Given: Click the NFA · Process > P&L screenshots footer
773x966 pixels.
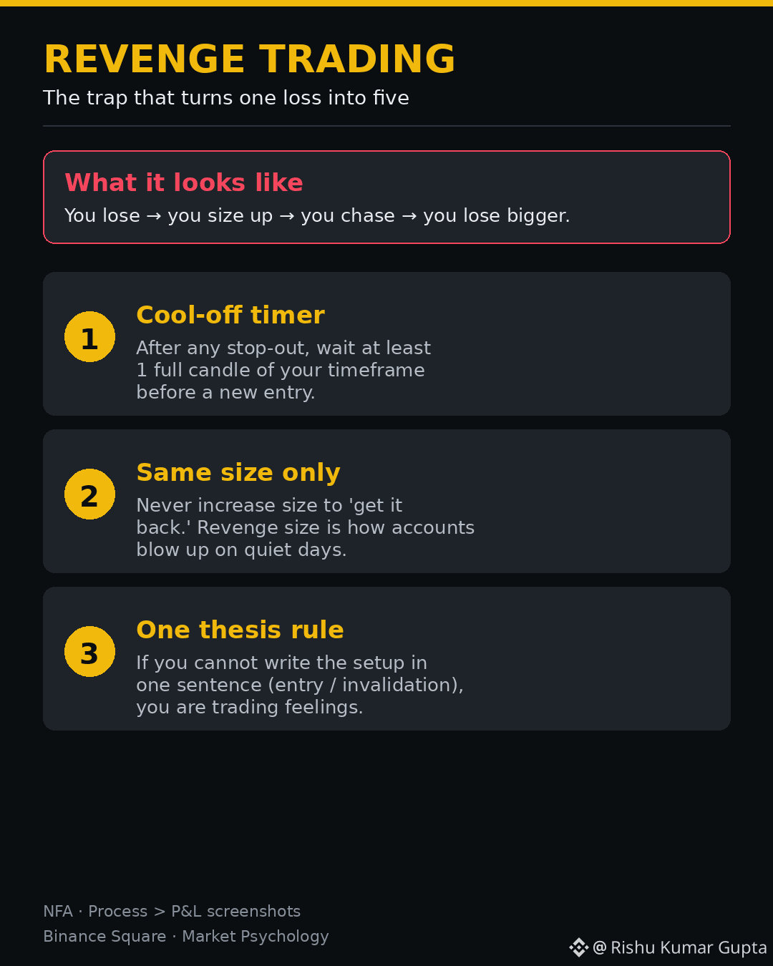Looking at the screenshot, I should 172,911.
